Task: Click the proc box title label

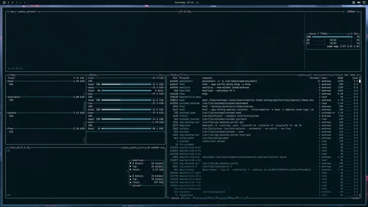Action: [x=174, y=75]
